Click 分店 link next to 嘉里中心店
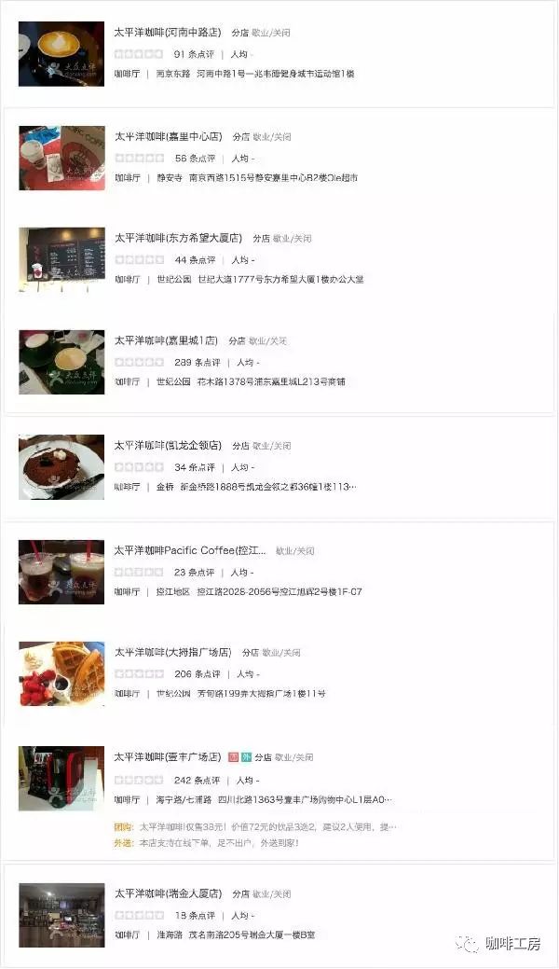 (241, 136)
